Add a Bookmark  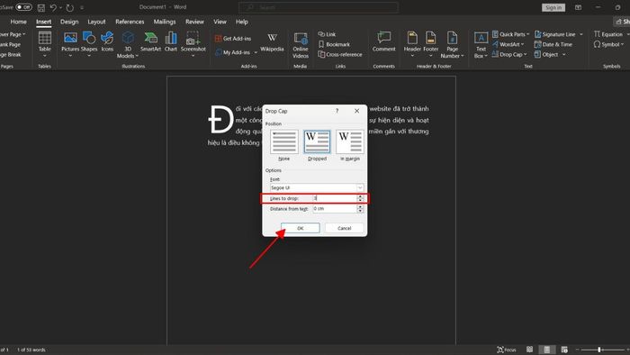(x=334, y=45)
